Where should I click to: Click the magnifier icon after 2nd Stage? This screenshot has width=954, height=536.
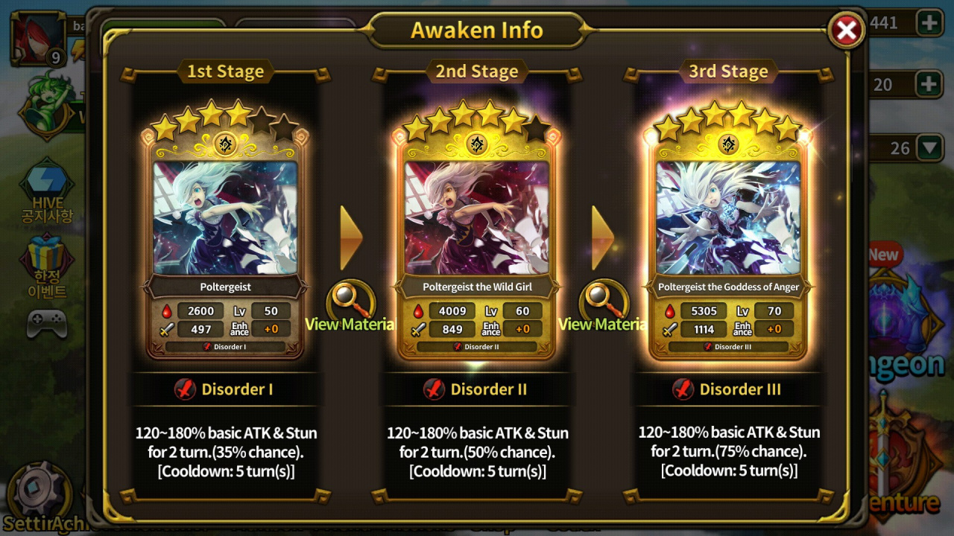click(604, 298)
